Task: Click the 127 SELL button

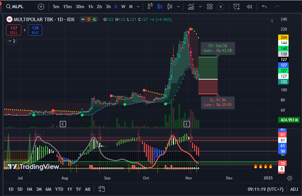Action: 14,30
